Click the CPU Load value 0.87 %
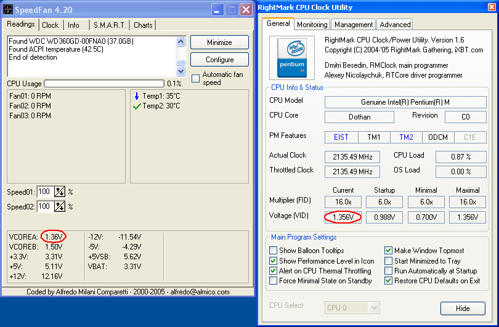499x327 pixels. [461, 157]
